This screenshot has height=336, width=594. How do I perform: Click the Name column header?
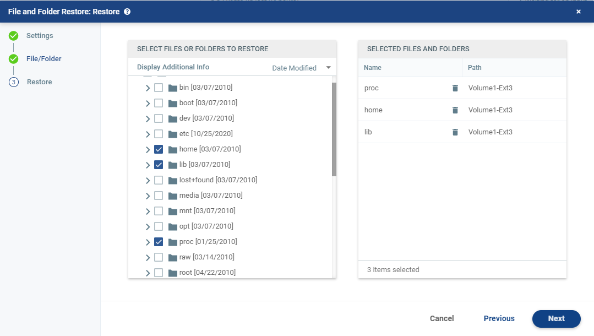pos(372,68)
